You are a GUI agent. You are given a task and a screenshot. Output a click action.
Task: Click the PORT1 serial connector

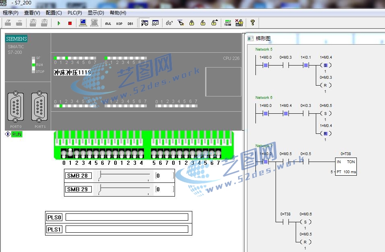(39, 107)
